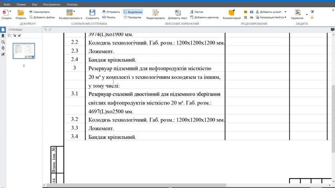Click the line "у тому числі:"
Viewport: 335px width, 188px height.
coord(104,86)
